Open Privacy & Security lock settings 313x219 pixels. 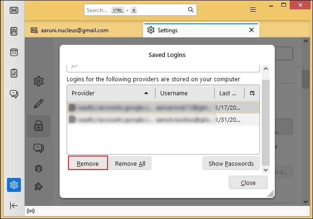[39, 126]
